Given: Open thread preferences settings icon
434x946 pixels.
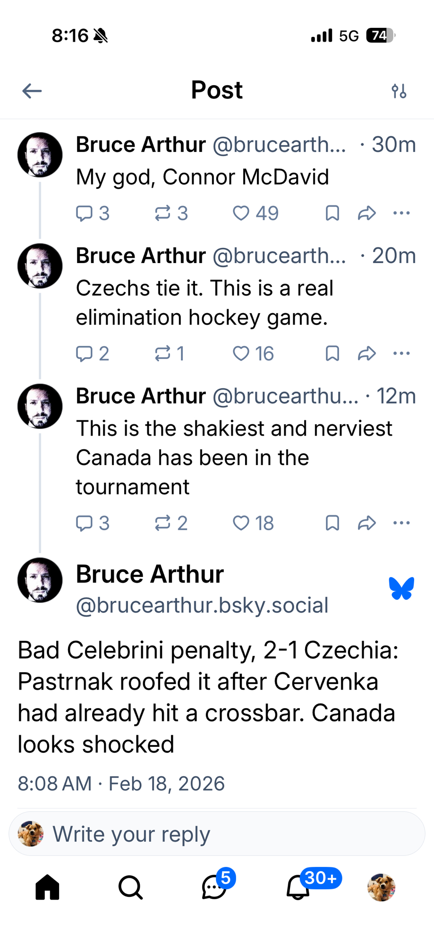Looking at the screenshot, I should click(399, 91).
